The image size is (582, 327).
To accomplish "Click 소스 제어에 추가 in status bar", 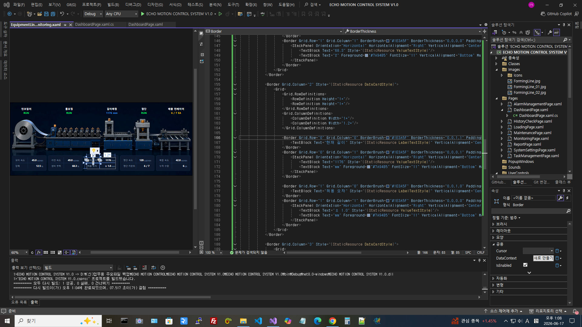I will pos(503,311).
